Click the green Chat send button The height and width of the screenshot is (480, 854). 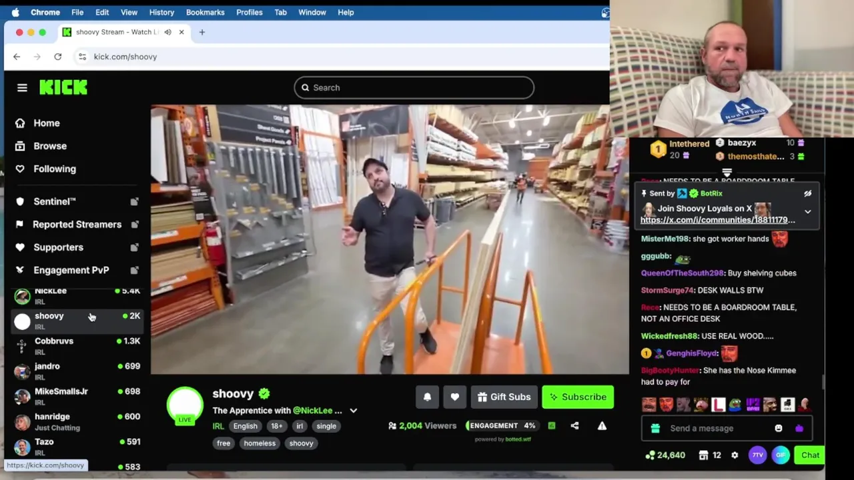coord(810,455)
